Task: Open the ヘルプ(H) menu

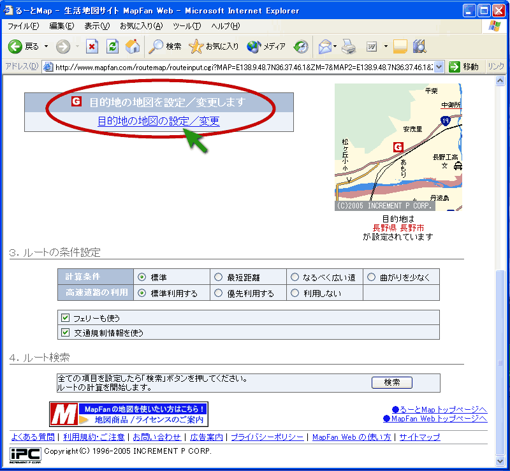Action: click(x=226, y=26)
